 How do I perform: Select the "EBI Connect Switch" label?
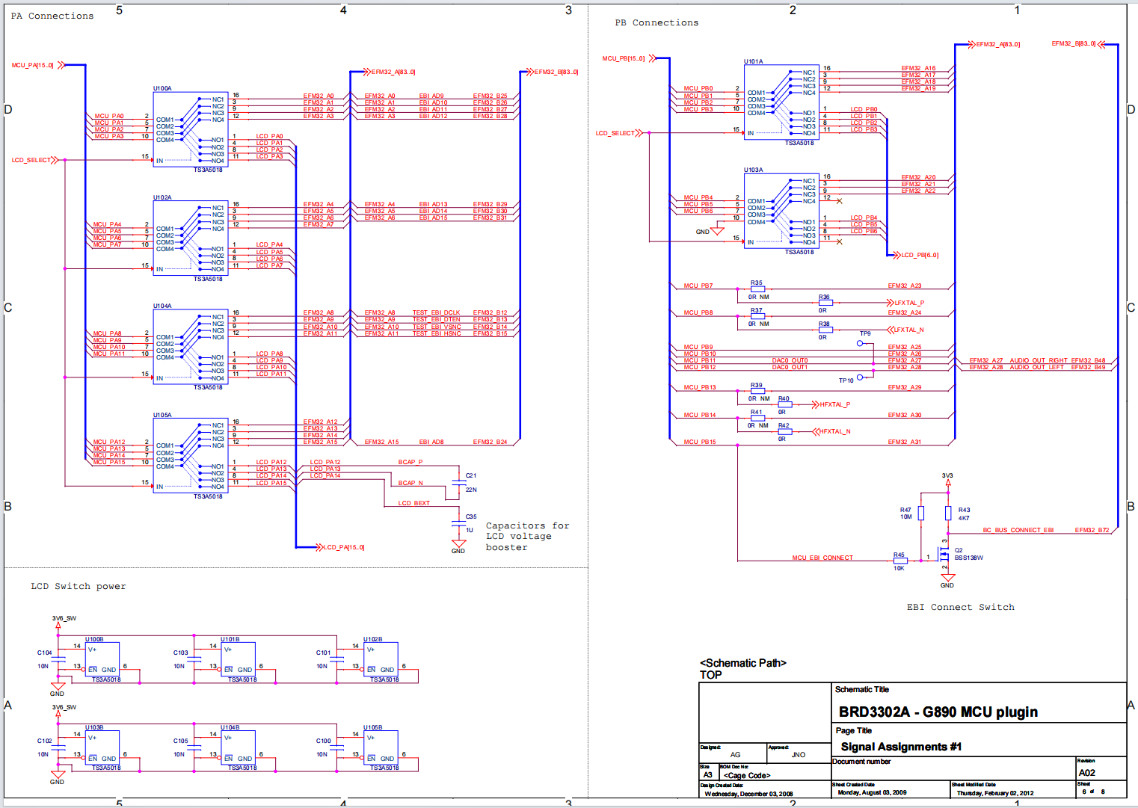[960, 607]
